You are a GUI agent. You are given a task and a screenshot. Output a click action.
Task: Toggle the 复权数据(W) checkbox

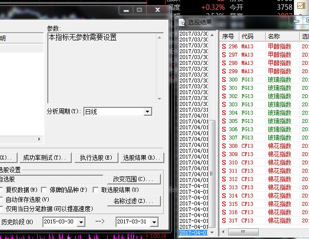[1, 190]
